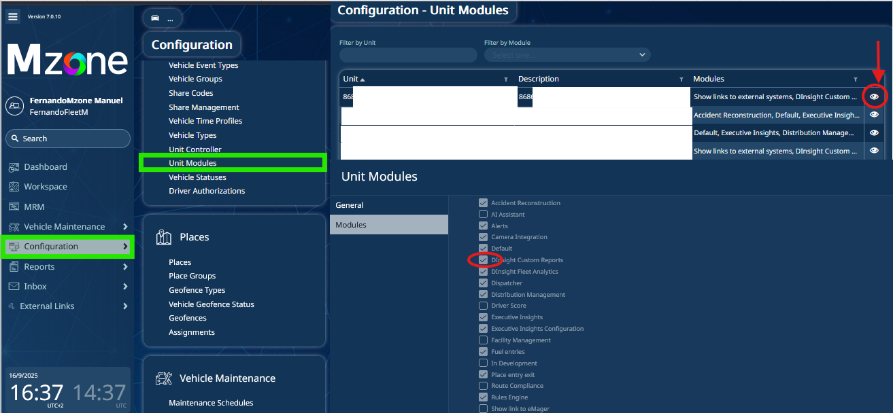Open the filter icon on Unit column
893x413 pixels.
click(505, 79)
